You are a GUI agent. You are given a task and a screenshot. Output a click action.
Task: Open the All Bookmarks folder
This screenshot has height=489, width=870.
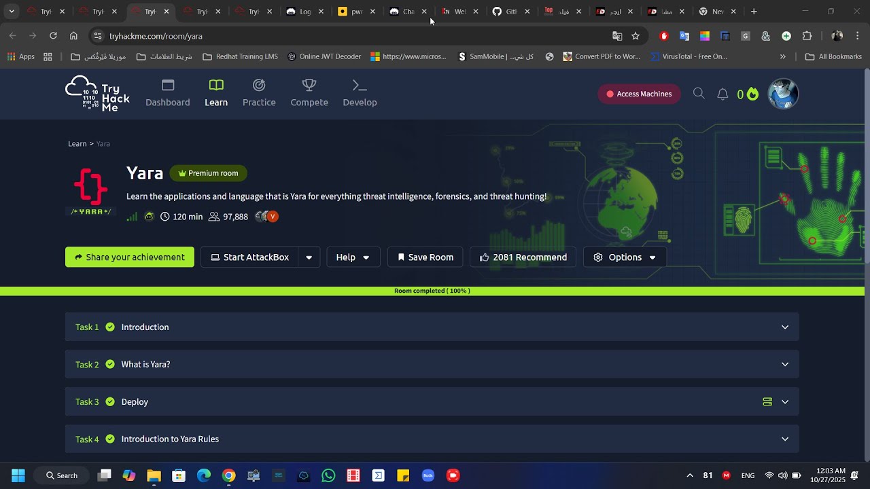pos(833,57)
